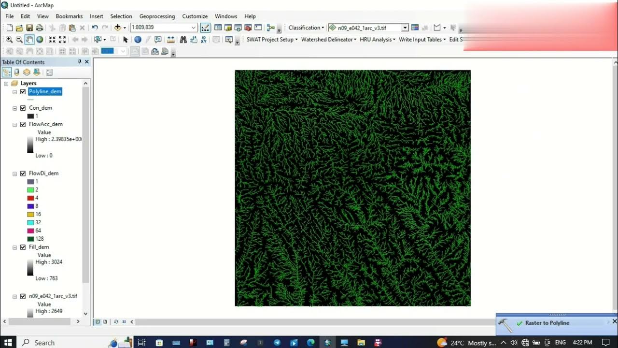Click the Add Data button

click(x=117, y=28)
